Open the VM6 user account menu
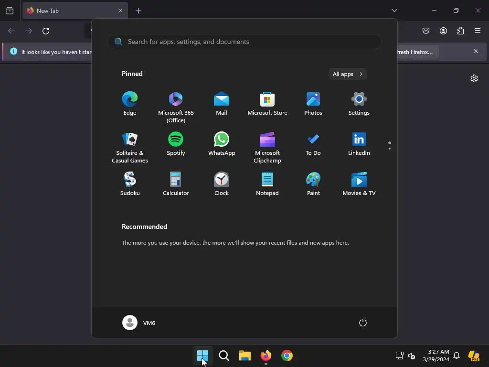 point(139,323)
